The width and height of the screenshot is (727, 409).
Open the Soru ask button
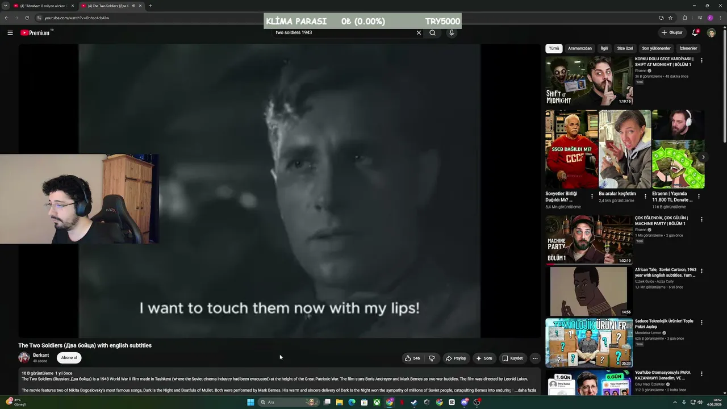[484, 358]
